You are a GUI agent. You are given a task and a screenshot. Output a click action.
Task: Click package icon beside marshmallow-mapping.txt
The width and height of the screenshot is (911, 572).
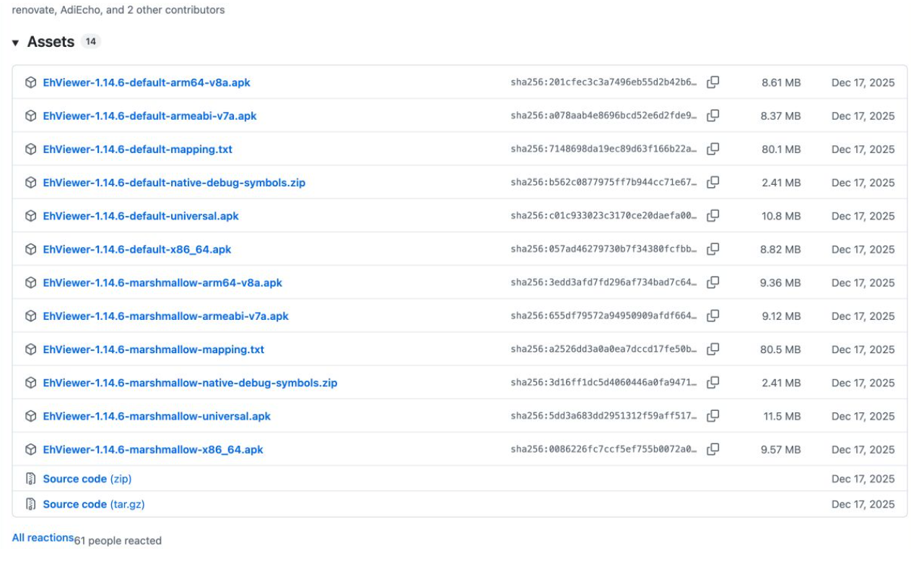30,350
